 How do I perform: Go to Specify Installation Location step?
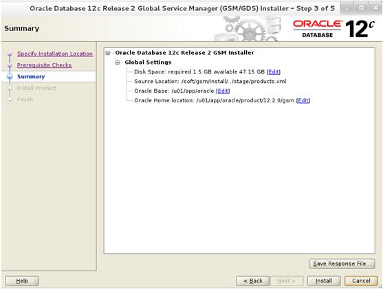click(55, 54)
